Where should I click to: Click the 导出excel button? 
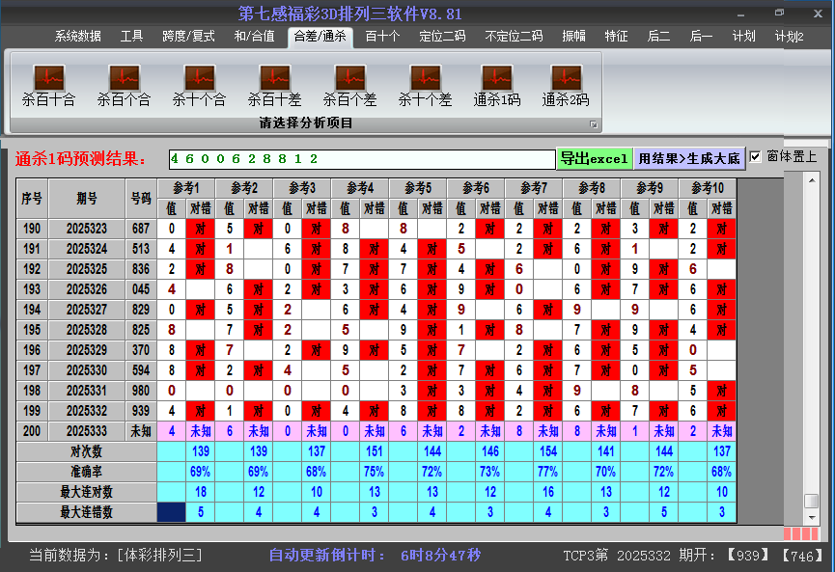pos(594,158)
